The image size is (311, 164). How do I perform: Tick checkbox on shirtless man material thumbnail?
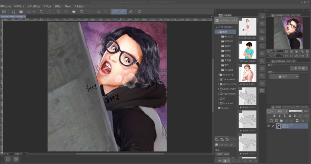pyautogui.click(x=240, y=66)
